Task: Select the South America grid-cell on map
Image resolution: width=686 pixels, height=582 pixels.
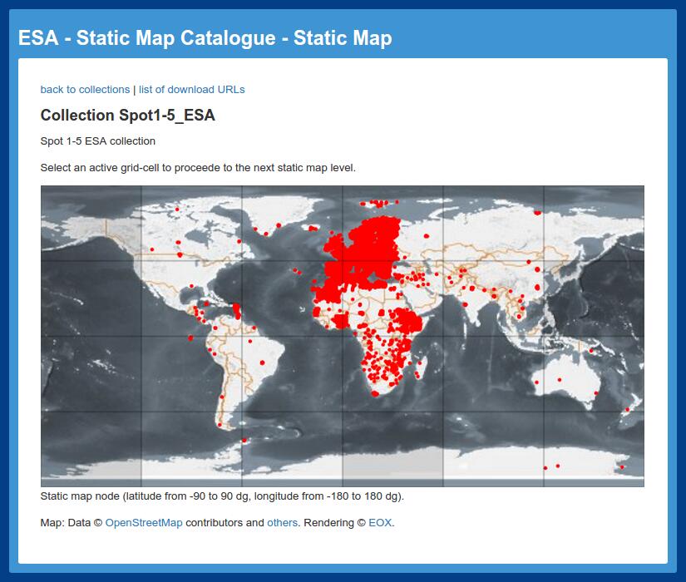Action: (x=292, y=373)
